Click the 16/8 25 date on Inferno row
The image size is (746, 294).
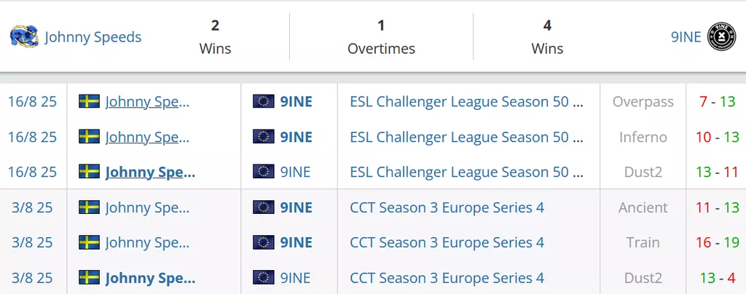tap(32, 137)
